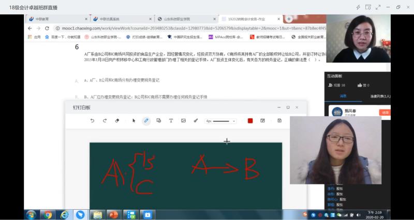The height and width of the screenshot is (220, 414).
Task: Open the red pen color swatch
Action: pyautogui.click(x=250, y=120)
